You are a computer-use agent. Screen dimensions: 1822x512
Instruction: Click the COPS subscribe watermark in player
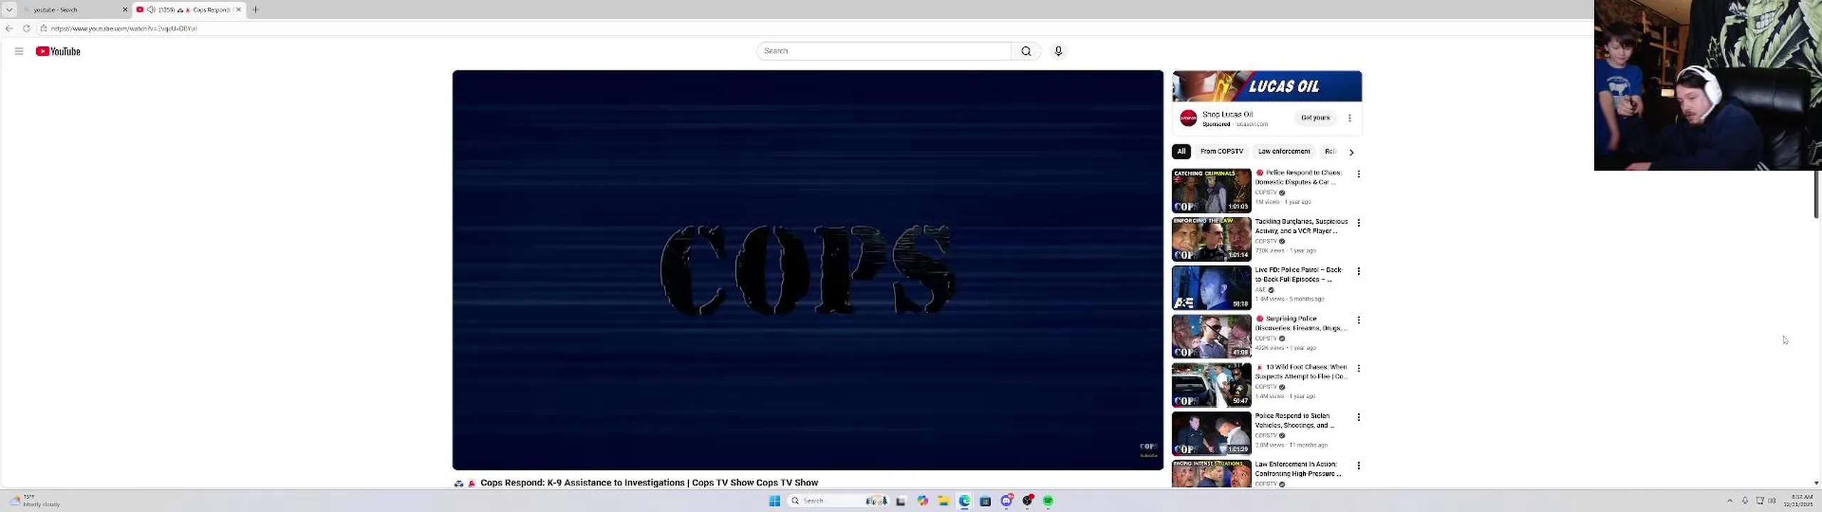[x=1148, y=451]
